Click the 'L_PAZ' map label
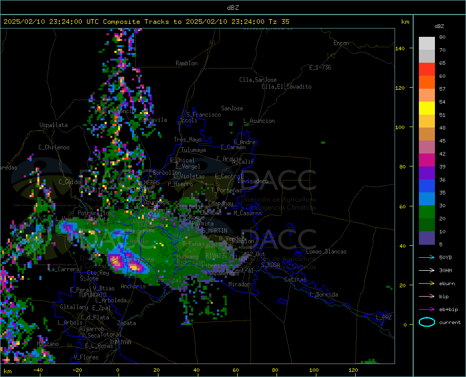Viewport: 466px width, 377px height. [384, 317]
